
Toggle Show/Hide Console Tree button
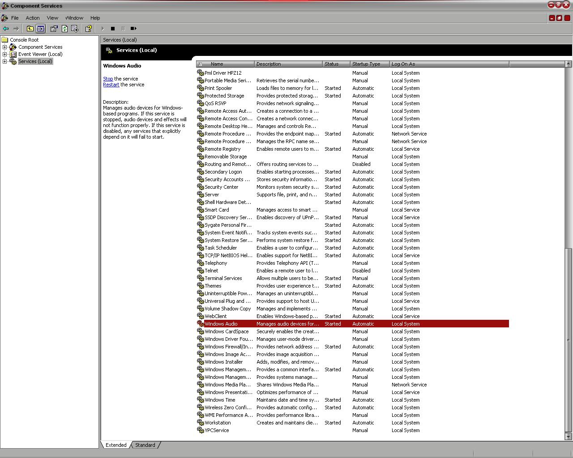tap(41, 29)
